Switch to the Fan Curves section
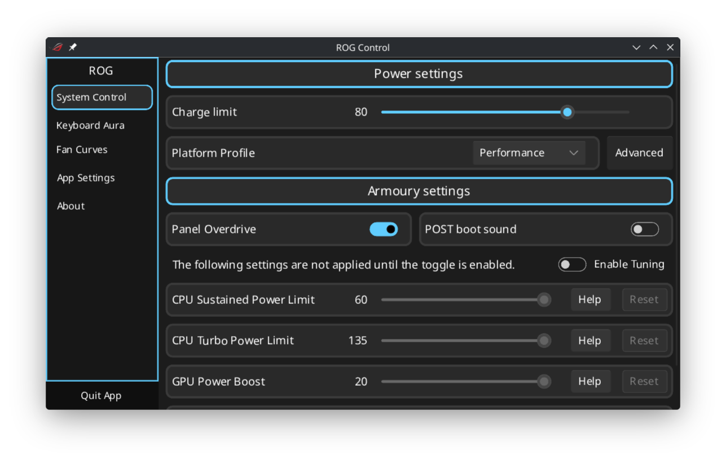This screenshot has height=464, width=726. pos(82,149)
